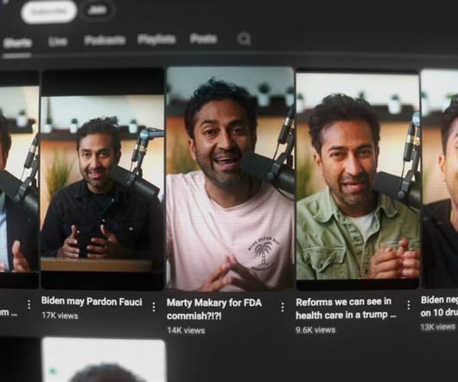Switch to the Live tab
Viewport: 458px width, 382px height.
pos(58,41)
